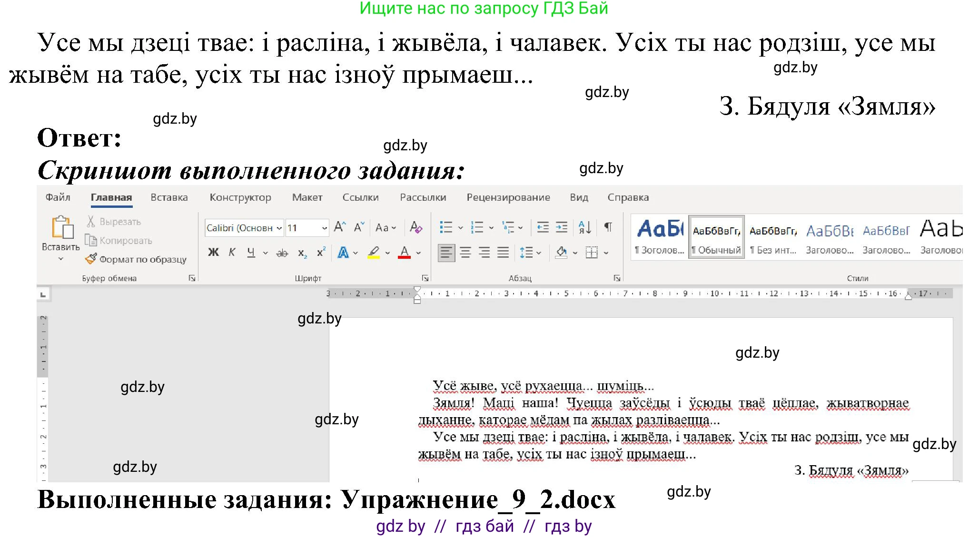Open the font color picker arrow
This screenshot has height=537, width=969.
point(418,252)
